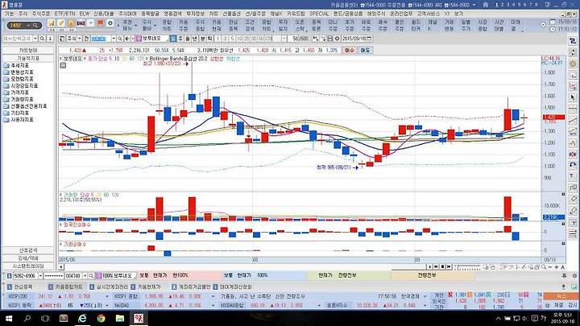Open the 차트 menu
The height and width of the screenshot is (326, 580).
coord(213,14)
